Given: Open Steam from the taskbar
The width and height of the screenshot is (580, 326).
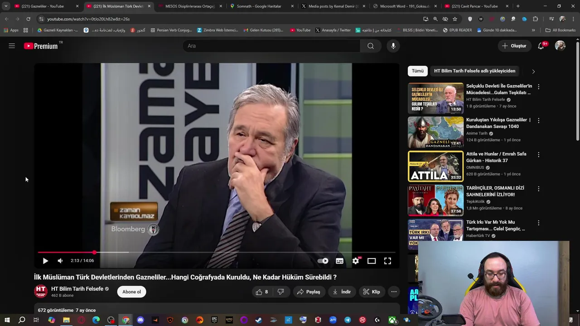Looking at the screenshot, I should (x=259, y=320).
